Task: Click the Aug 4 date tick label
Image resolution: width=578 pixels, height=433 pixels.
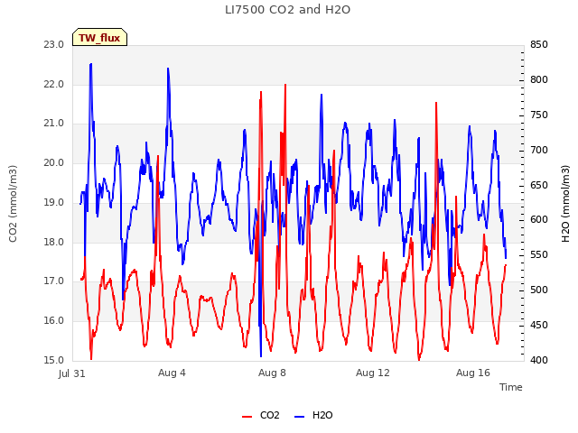Action: (172, 373)
